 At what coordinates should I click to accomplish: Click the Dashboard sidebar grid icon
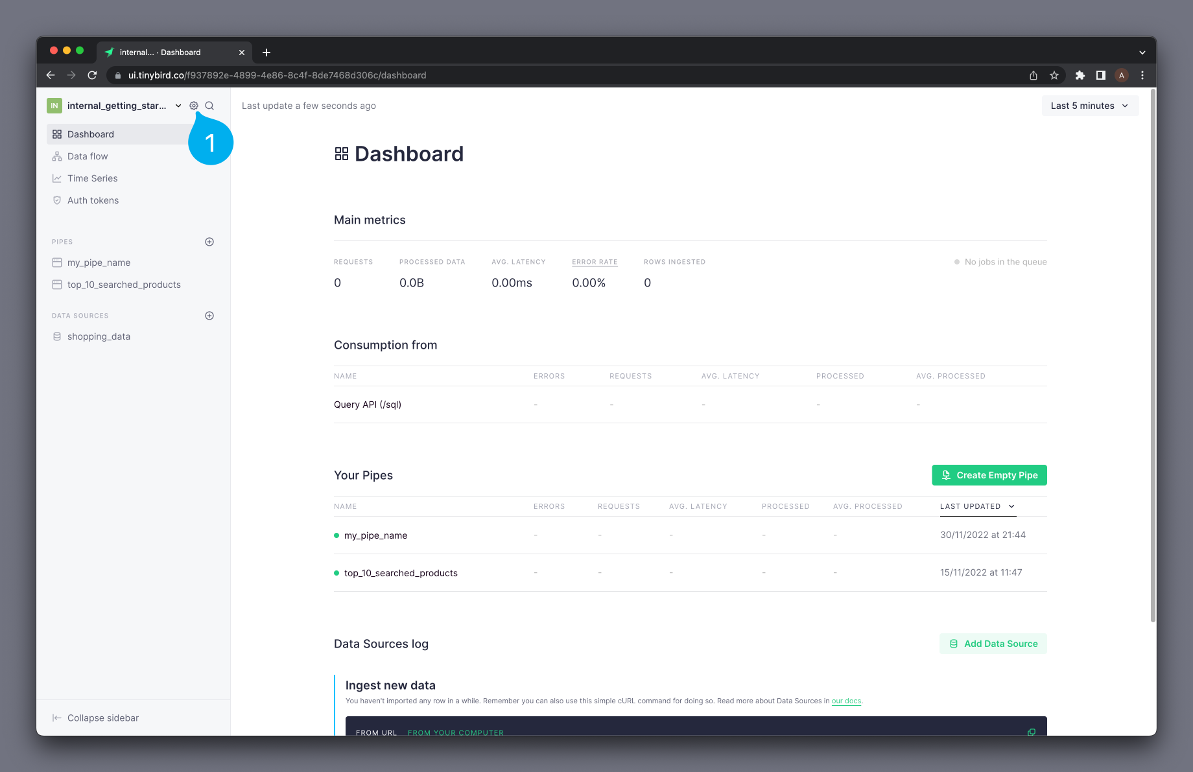[57, 134]
